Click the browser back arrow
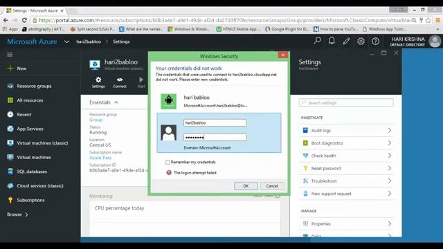The height and width of the screenshot is (249, 443). click(x=6, y=20)
